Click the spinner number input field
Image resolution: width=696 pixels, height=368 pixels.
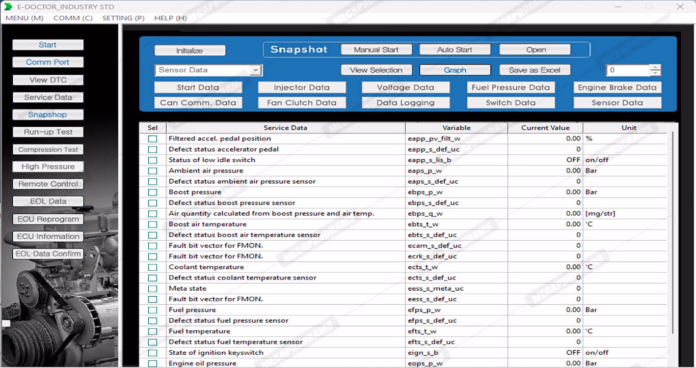click(628, 70)
